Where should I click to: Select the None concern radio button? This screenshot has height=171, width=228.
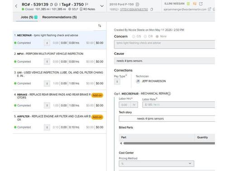click(x=157, y=36)
